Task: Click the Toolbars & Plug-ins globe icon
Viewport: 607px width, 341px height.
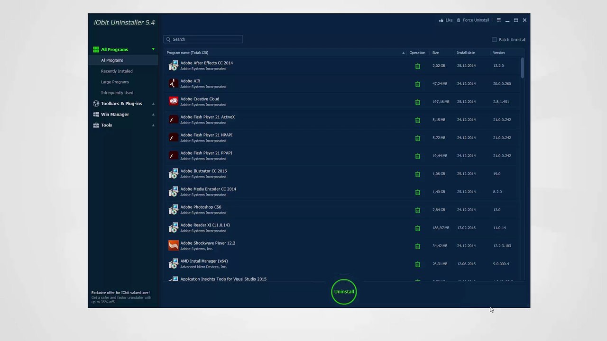Action: tap(96, 103)
